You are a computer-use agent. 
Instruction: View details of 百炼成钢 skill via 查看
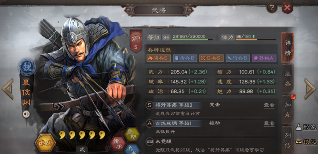click(x=269, y=123)
